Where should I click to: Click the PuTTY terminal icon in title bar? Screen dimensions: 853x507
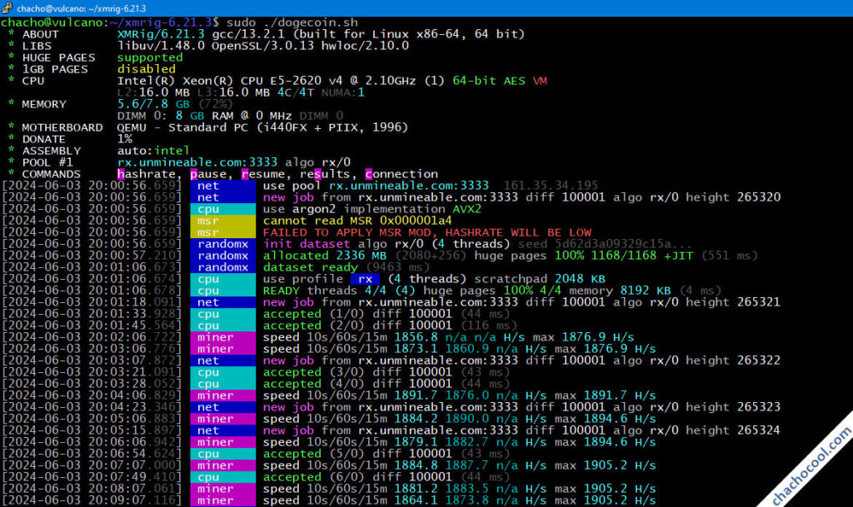click(x=7, y=7)
